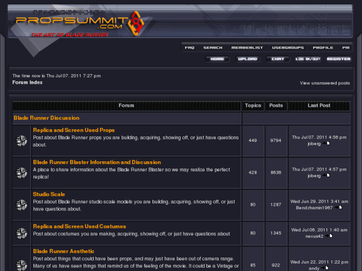Click the Propsummit.com logo banner
The width and height of the screenshot is (362, 271).
tap(180, 21)
